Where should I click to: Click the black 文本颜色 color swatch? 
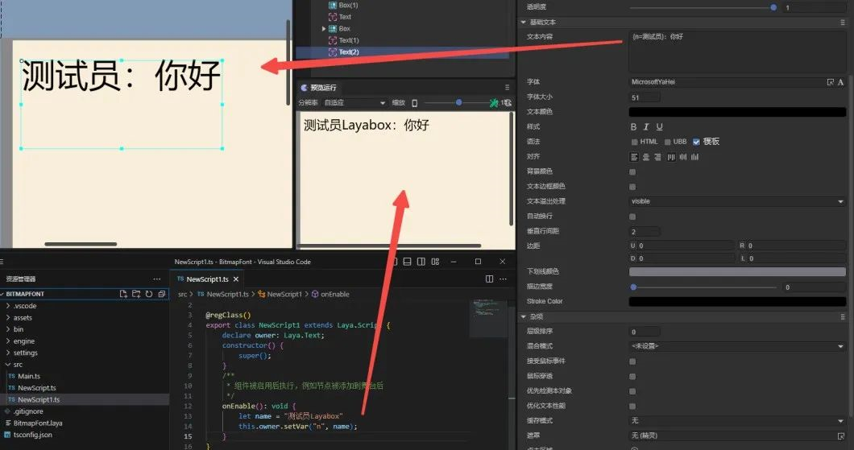pos(736,112)
